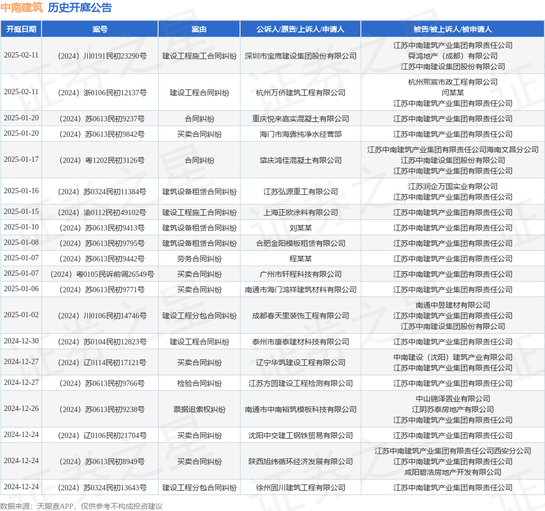Click the 案号 column header
This screenshot has height=511, width=545.
100,29
